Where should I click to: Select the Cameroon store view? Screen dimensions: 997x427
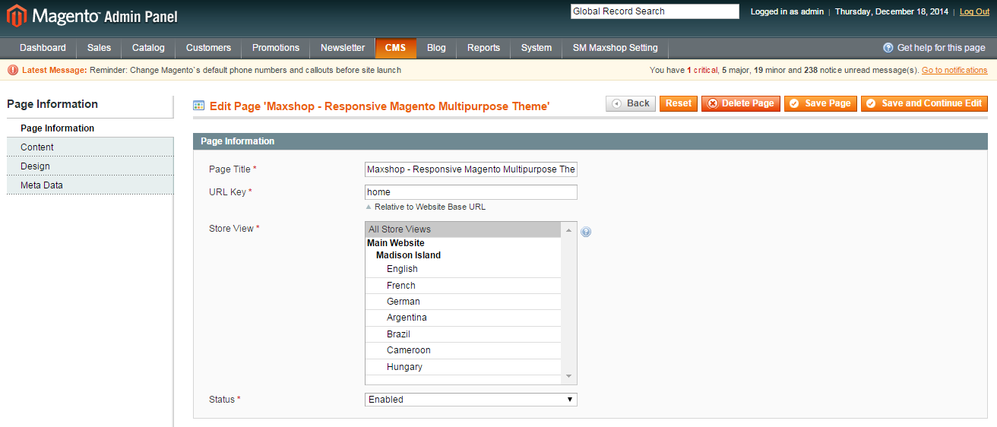click(464, 350)
